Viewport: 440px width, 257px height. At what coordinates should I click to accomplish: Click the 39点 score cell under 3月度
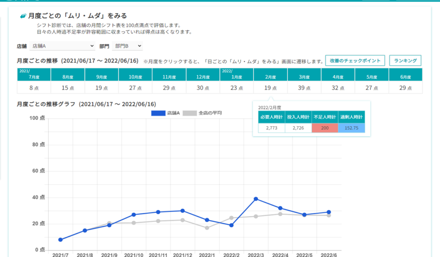tap(304, 88)
